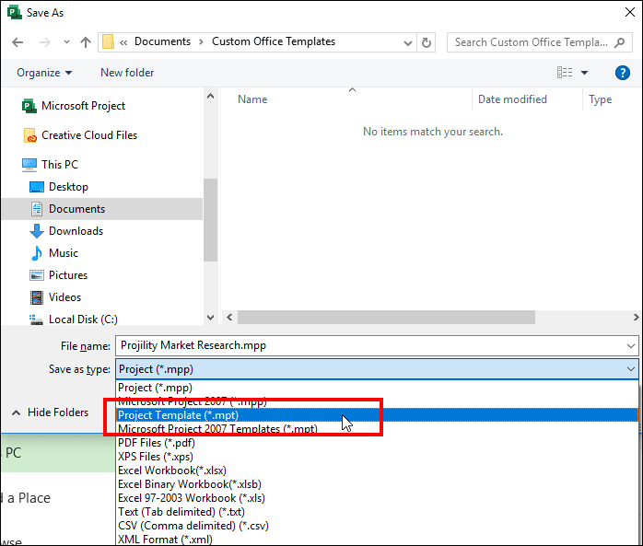Choose Excel Binary Workbook(*.xlsb) type

(377, 484)
